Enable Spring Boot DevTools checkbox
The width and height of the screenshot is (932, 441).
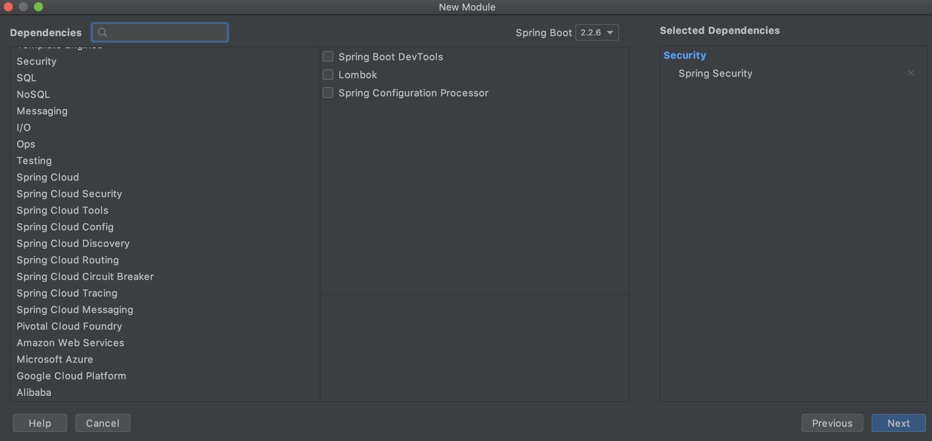(x=328, y=57)
